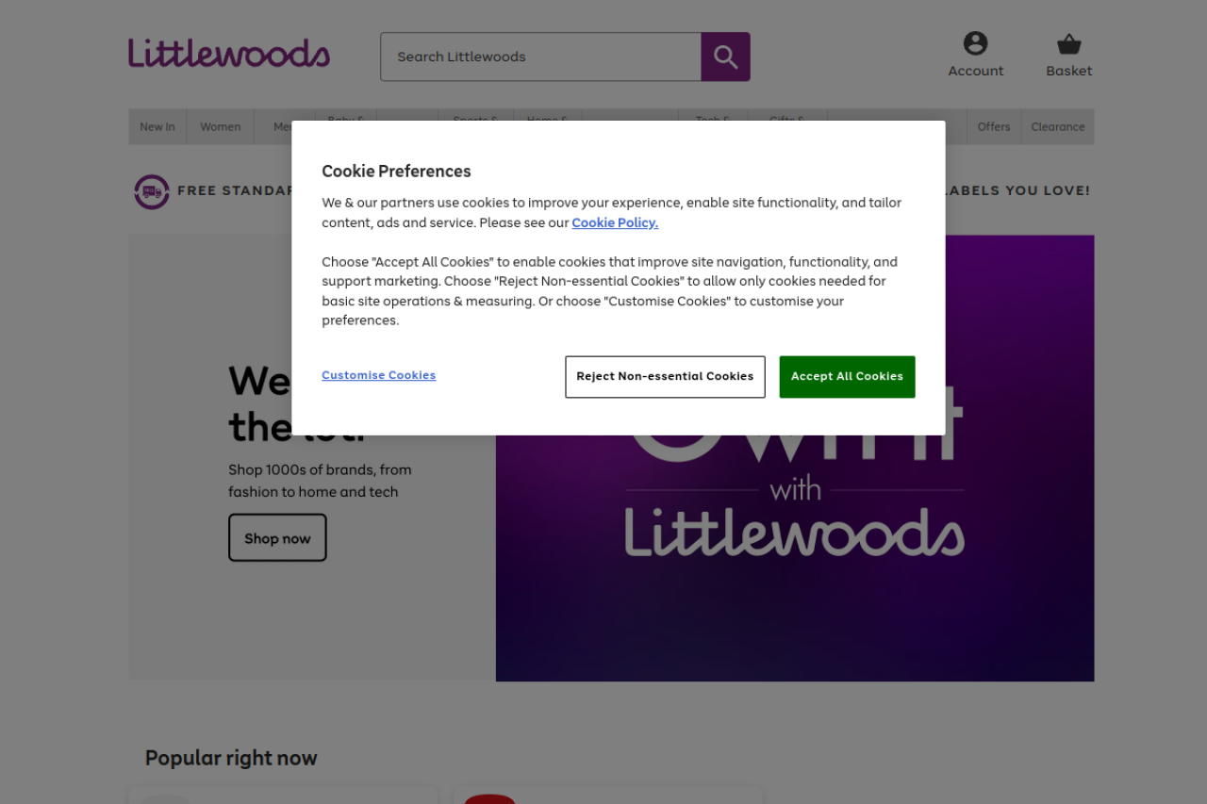1207x804 pixels.
Task: Open the Account profile icon
Action: click(975, 44)
